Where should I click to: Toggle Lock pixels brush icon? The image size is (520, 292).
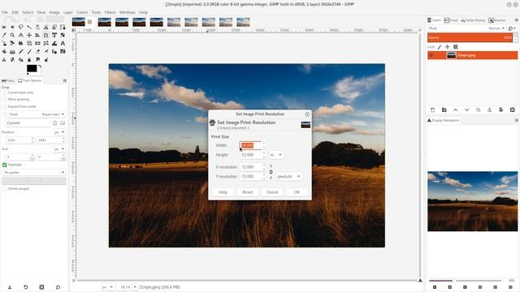click(440, 47)
